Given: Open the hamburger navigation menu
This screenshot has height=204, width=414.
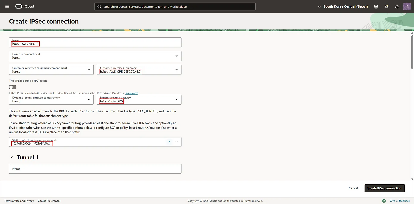Looking at the screenshot, I should [7, 6].
